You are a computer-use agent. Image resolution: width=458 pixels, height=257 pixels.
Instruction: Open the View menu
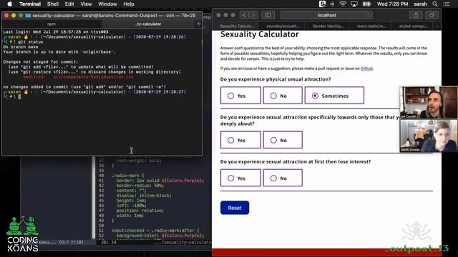click(x=86, y=4)
